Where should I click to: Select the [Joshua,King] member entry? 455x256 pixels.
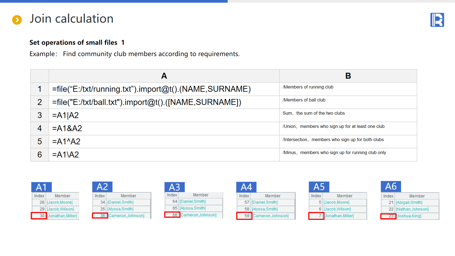pos(409,216)
